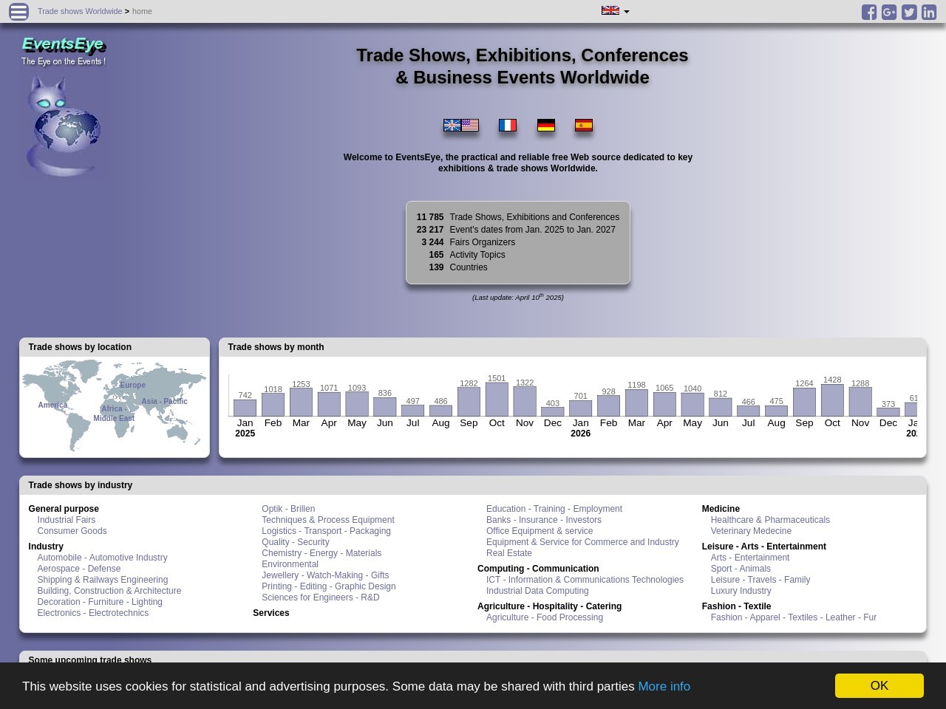Viewport: 946px width, 709px height.
Task: Open Sport - Animals link
Action: click(741, 569)
